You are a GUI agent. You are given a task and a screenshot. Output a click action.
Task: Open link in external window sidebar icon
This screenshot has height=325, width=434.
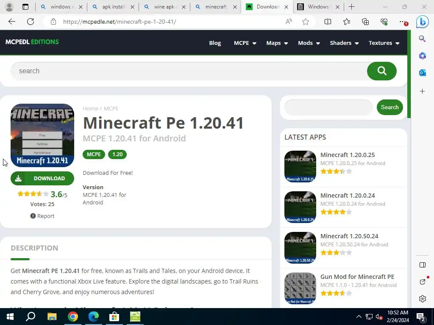423,281
